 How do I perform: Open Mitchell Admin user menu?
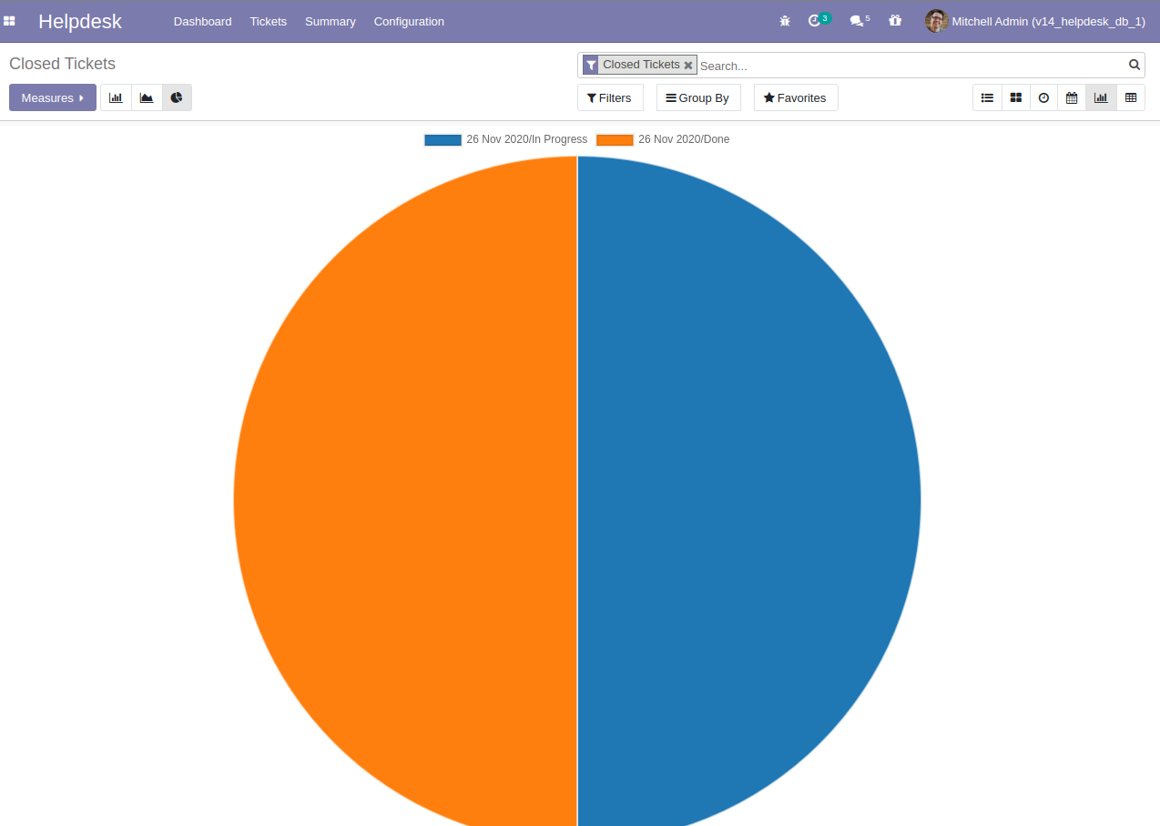pos(1035,21)
